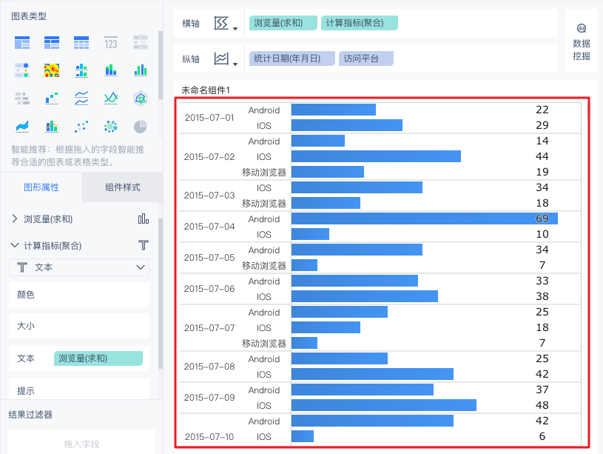This screenshot has height=454, width=603.
Task: Click the 2015-07-10 IOS bar of 6
Action: tap(303, 436)
